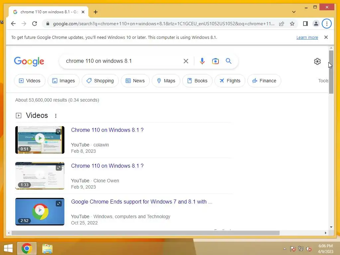Viewport: 340px width, 255px height.
Task: Play the 2:52 Chrome logo thumbnail
Action: 40,212
